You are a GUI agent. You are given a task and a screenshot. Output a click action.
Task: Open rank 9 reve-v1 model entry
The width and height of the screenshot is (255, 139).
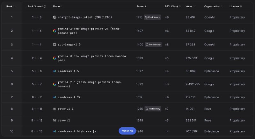pyautogui.click(x=64, y=120)
